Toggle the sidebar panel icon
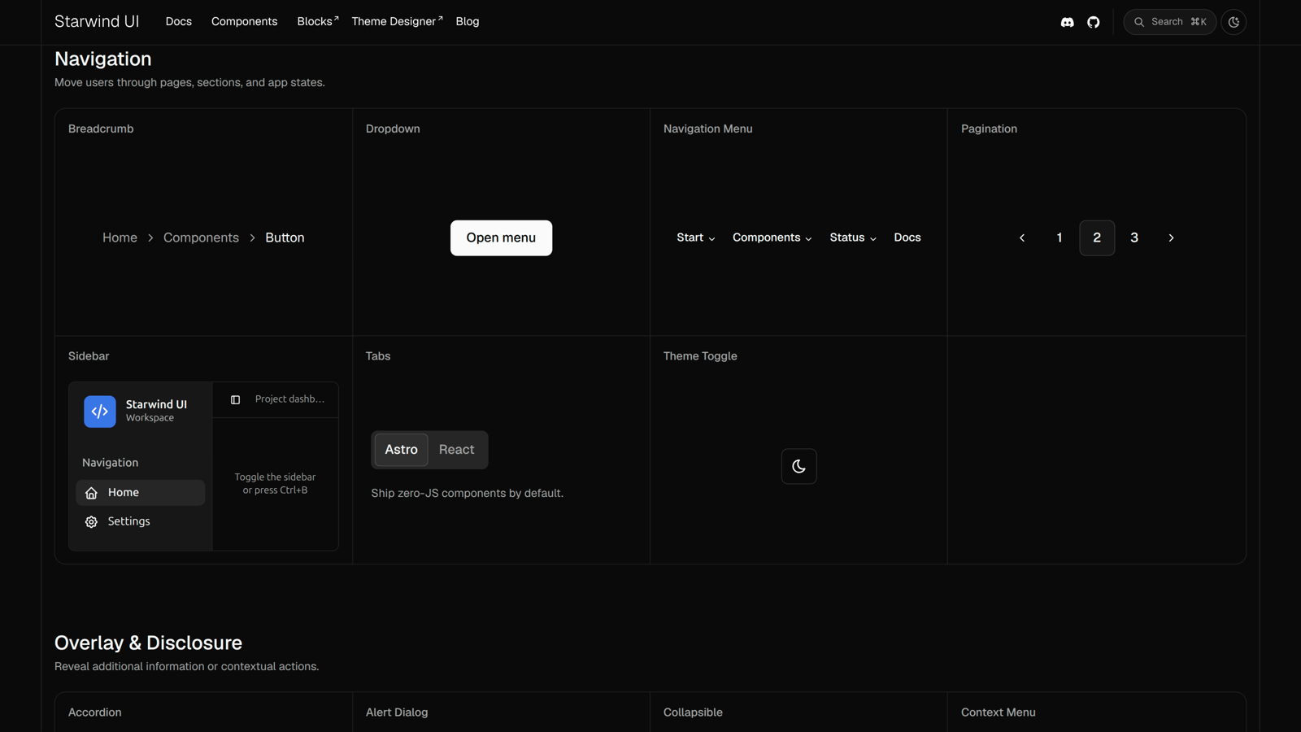 (x=235, y=399)
